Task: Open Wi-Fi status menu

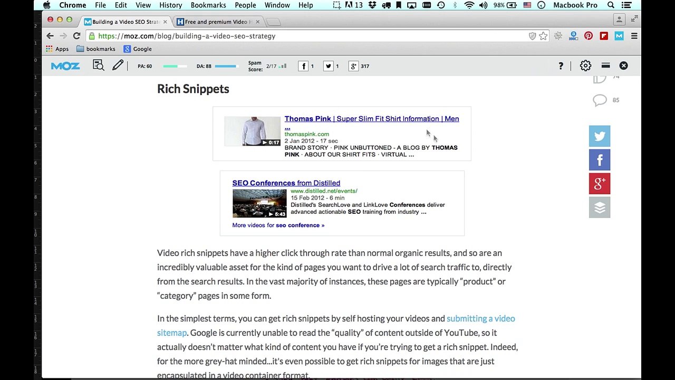Action: (x=469, y=5)
